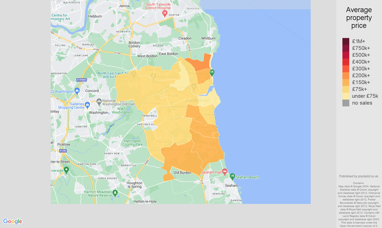Click the West Boldon label
This screenshot has height=228, width=382.
click(147, 56)
